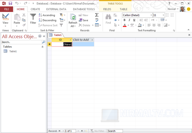Sort records Ascending
This screenshot has width=192, height=133.
pyautogui.click(x=47, y=15)
